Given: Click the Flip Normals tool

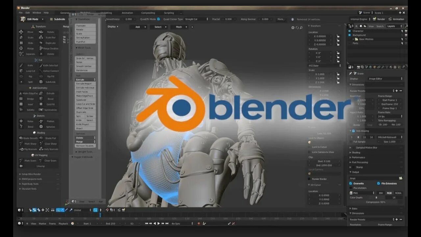Looking at the screenshot, I should click(28, 149).
